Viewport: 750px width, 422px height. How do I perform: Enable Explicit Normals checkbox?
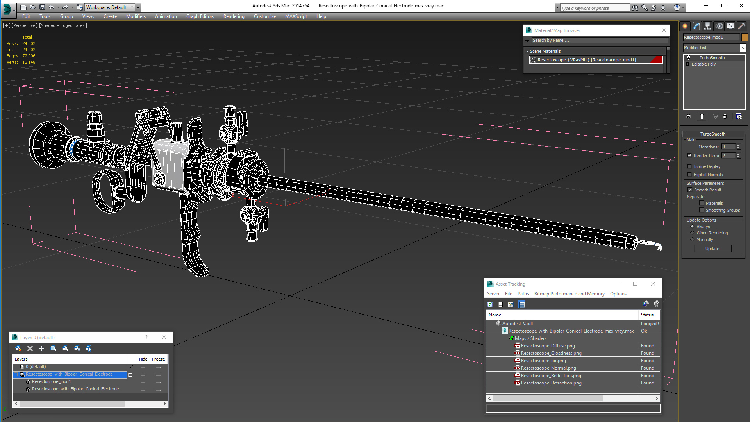pos(690,175)
